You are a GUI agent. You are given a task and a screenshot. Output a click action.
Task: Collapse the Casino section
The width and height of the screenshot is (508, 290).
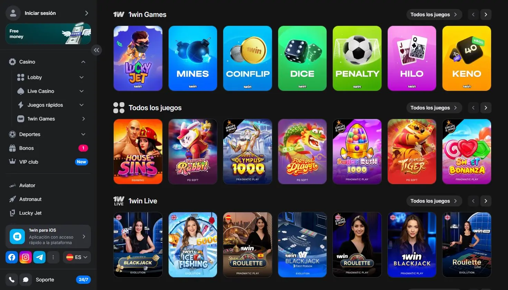[x=83, y=62]
